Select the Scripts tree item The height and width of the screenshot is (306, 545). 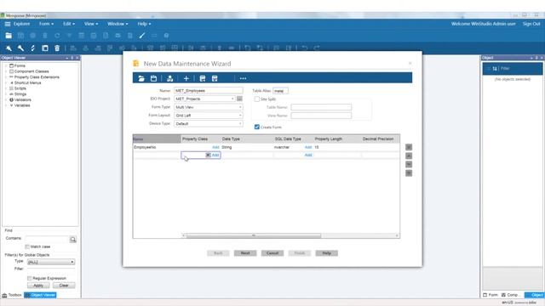tap(20, 88)
